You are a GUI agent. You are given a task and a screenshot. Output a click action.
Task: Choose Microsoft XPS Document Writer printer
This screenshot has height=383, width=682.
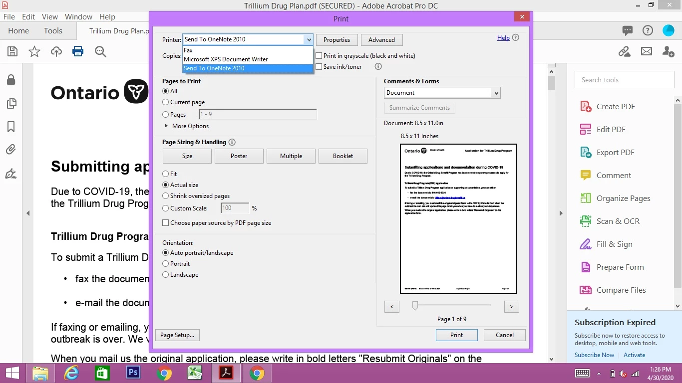coord(248,59)
